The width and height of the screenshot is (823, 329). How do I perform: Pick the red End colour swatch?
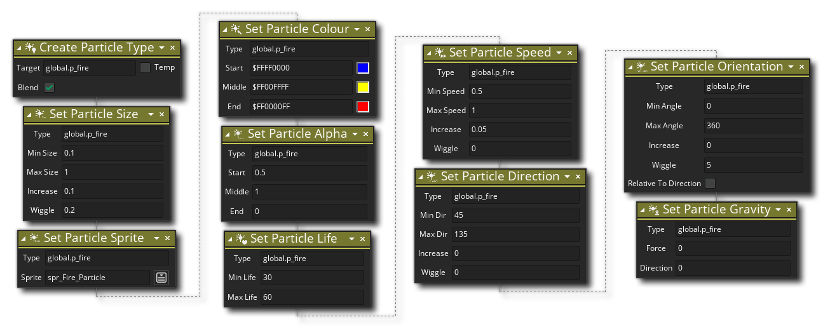[x=363, y=107]
